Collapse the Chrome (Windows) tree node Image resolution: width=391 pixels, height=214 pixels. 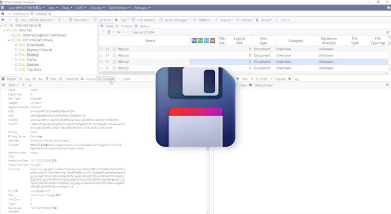pyautogui.click(x=9, y=40)
